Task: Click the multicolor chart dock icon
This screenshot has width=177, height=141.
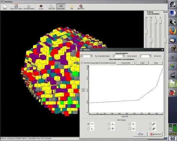Action: (173, 66)
